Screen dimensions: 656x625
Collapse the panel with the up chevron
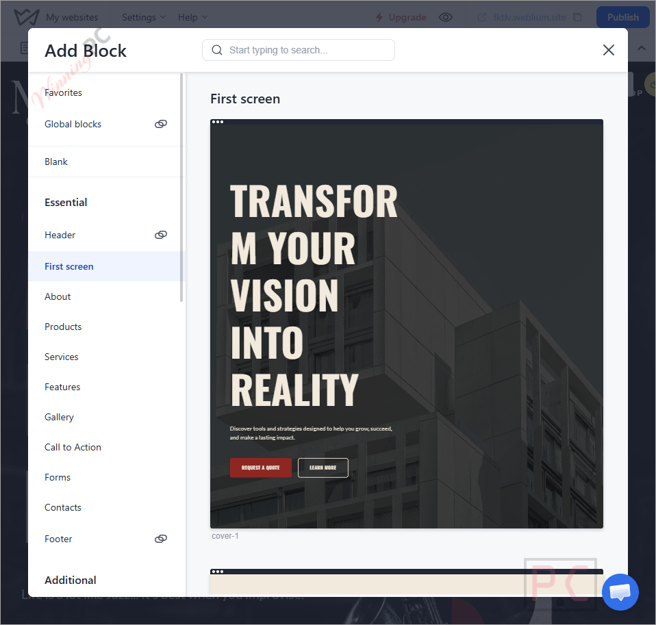coord(642,48)
